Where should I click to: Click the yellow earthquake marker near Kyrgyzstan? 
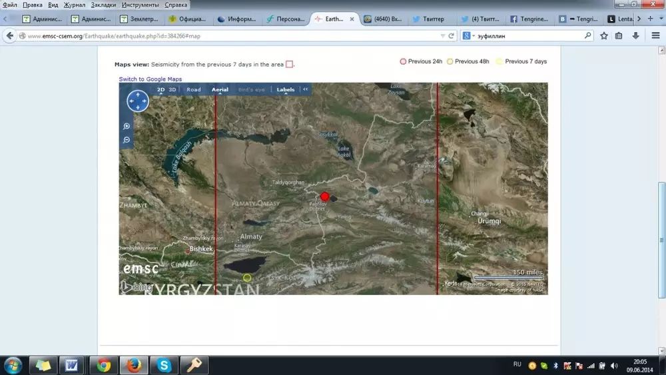point(247,277)
